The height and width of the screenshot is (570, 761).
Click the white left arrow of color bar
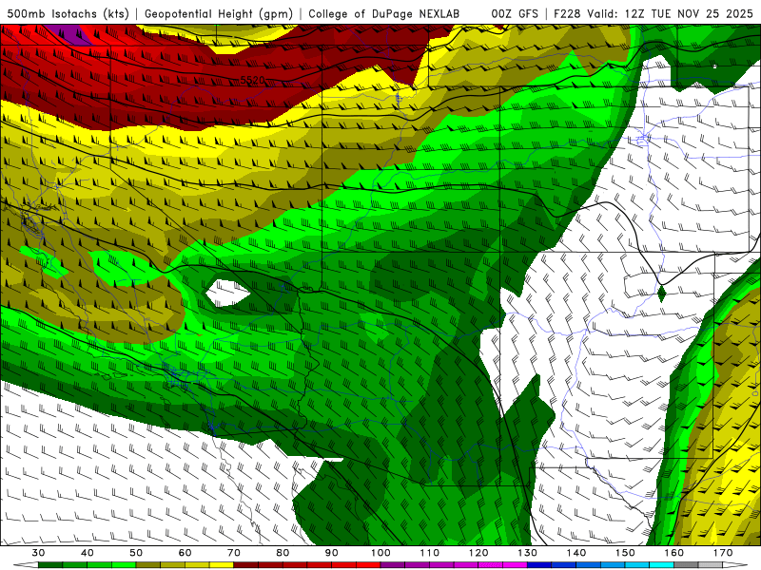[27, 565]
